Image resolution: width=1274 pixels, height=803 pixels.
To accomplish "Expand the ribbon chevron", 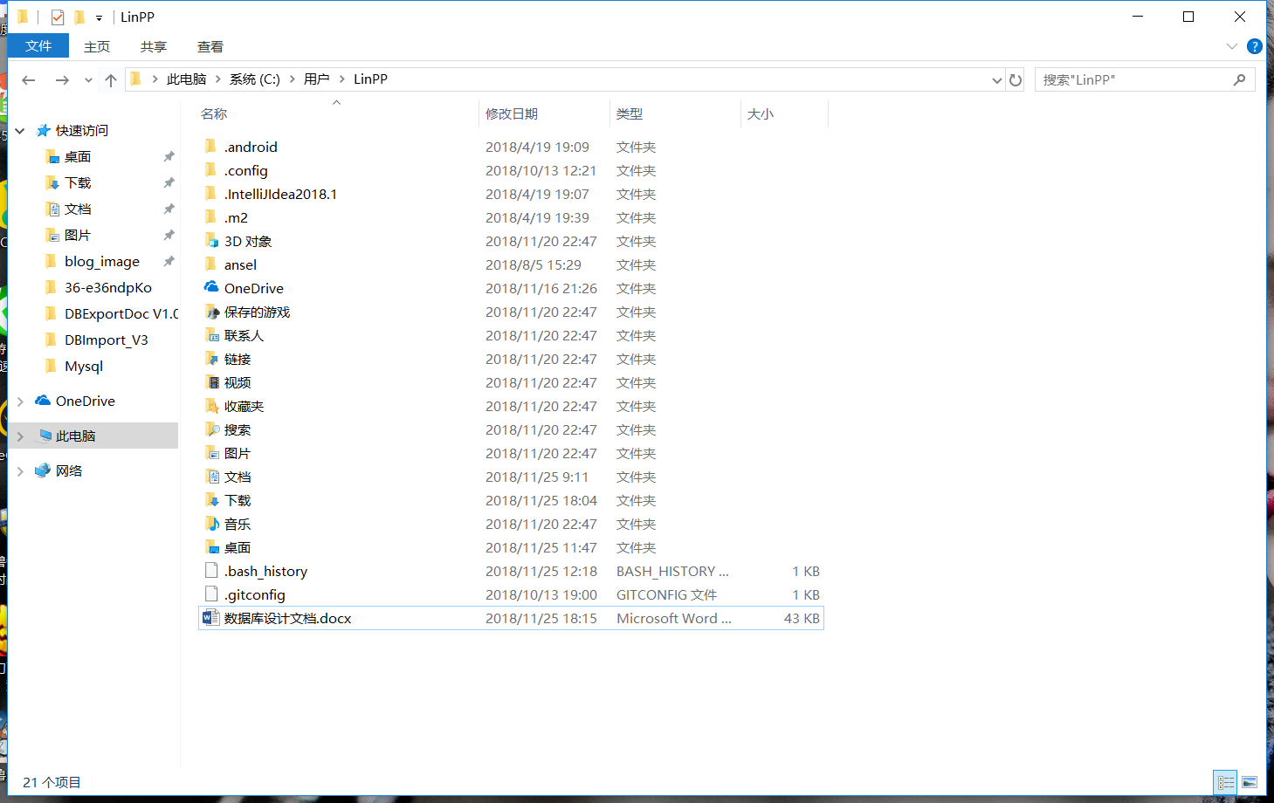I will point(1232,46).
